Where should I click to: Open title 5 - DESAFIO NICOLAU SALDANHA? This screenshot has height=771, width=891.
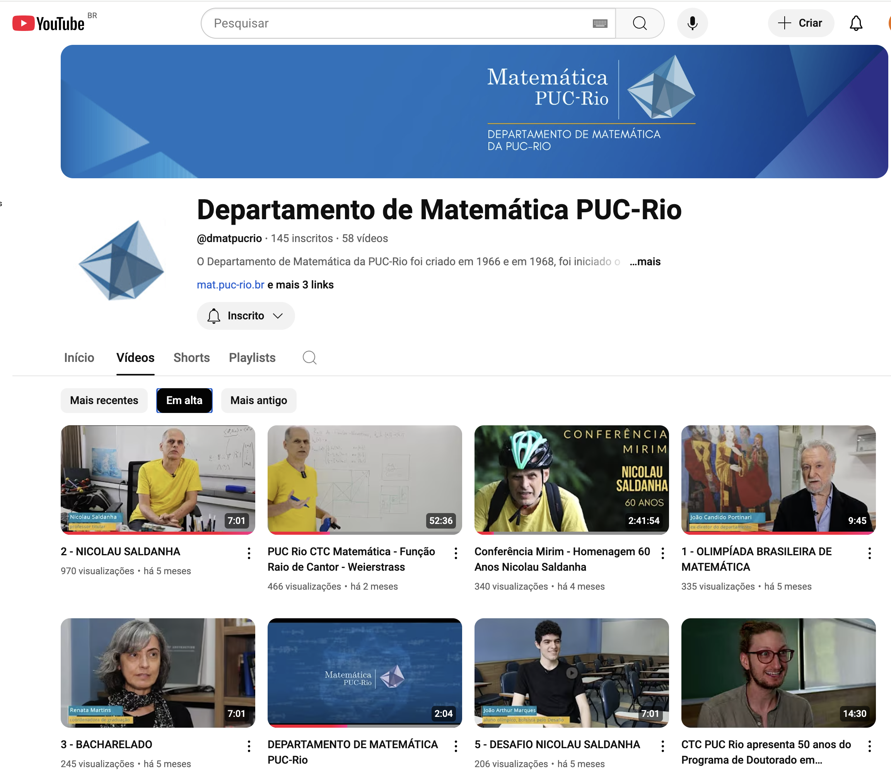pos(557,744)
